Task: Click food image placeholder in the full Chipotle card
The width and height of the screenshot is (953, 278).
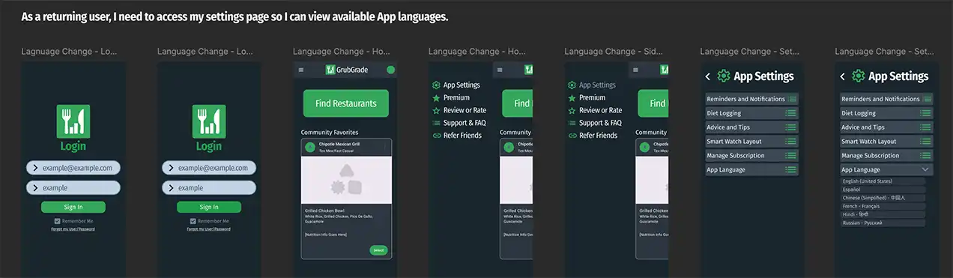Action: coord(346,180)
